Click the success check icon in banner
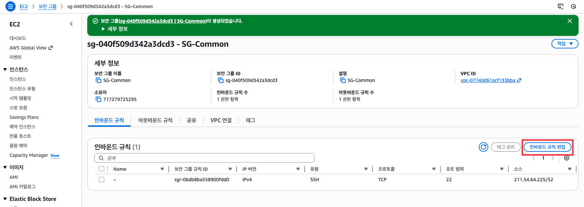Image resolution: width=584 pixels, height=207 pixels. [x=95, y=21]
